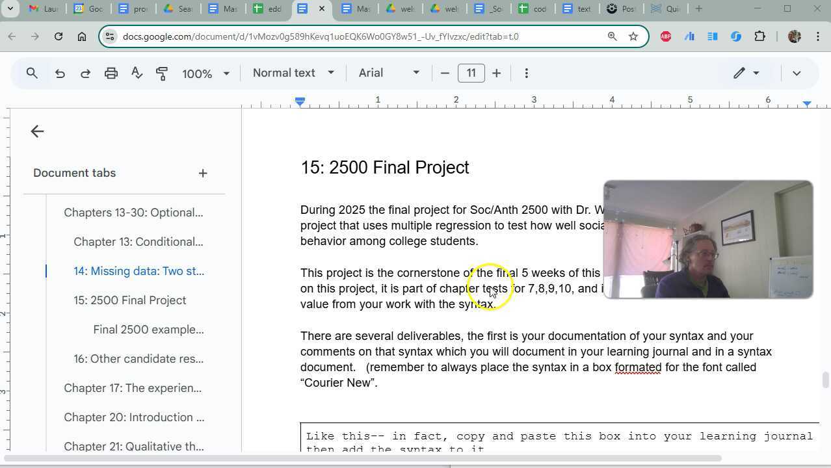The height and width of the screenshot is (468, 831).
Task: Select 15: 2500 Final Project tab
Action: (130, 300)
